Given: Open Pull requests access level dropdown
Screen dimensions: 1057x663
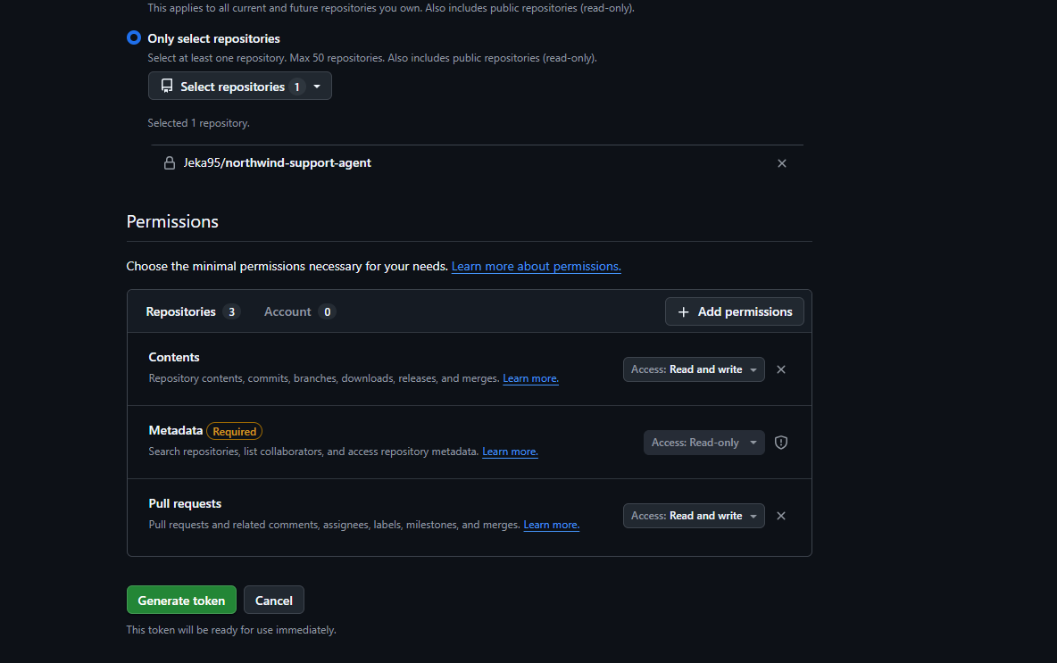Looking at the screenshot, I should 694,516.
